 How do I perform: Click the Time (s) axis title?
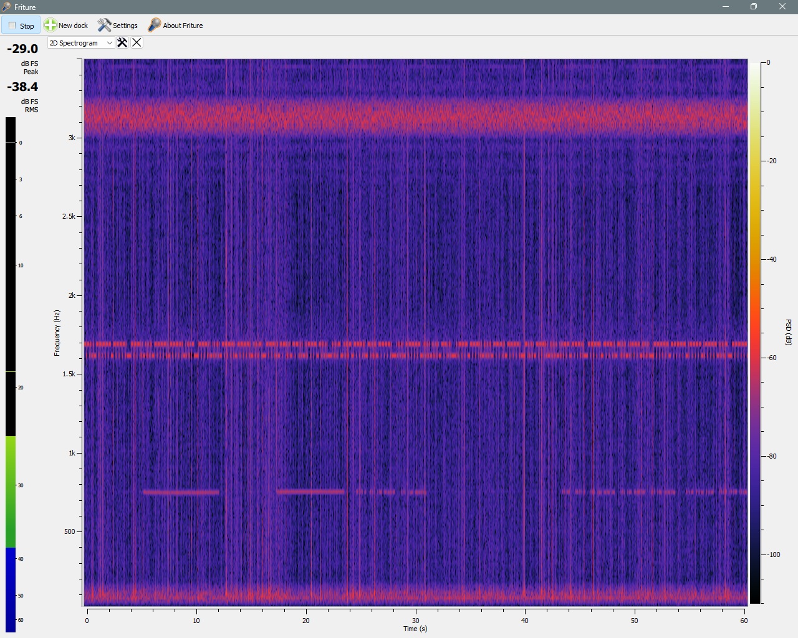pos(415,629)
